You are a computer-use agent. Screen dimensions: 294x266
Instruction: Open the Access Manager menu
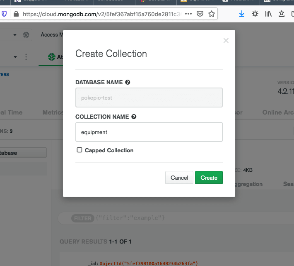click(x=52, y=35)
